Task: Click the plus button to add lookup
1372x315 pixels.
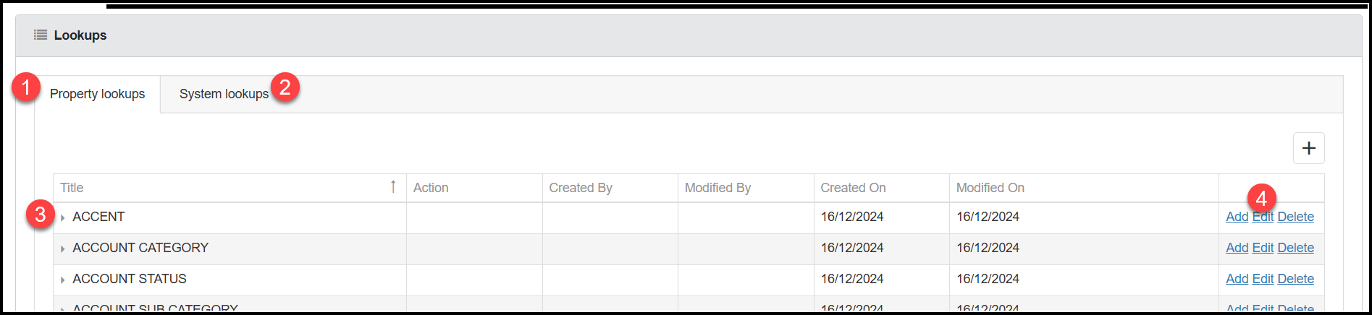Action: coord(1308,148)
